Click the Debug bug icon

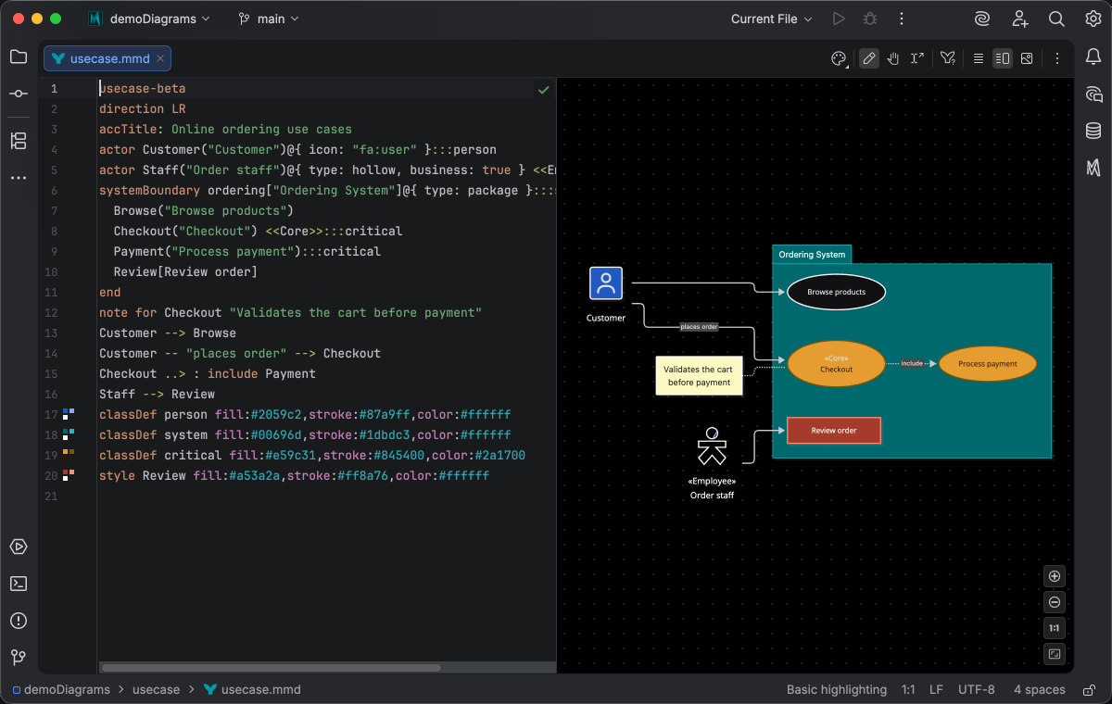pyautogui.click(x=869, y=19)
